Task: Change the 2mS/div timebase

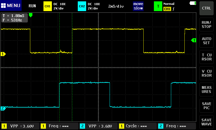Action: tap(116, 6)
